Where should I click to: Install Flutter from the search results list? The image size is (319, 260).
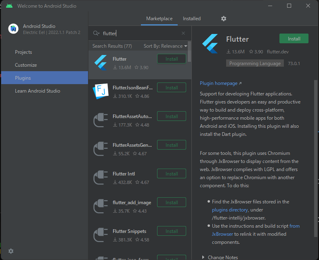172,59
